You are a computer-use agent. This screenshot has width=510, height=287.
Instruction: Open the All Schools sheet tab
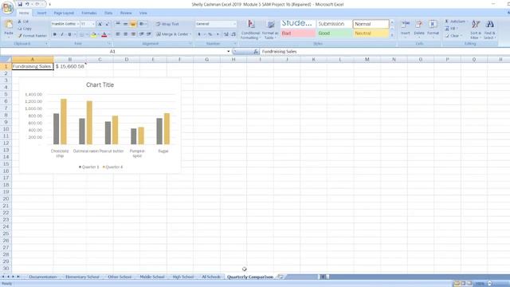210,277
